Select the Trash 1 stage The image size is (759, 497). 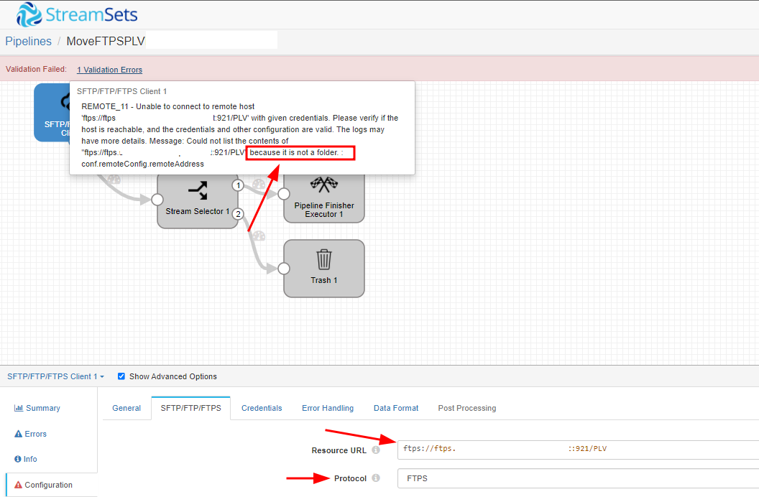coord(324,269)
